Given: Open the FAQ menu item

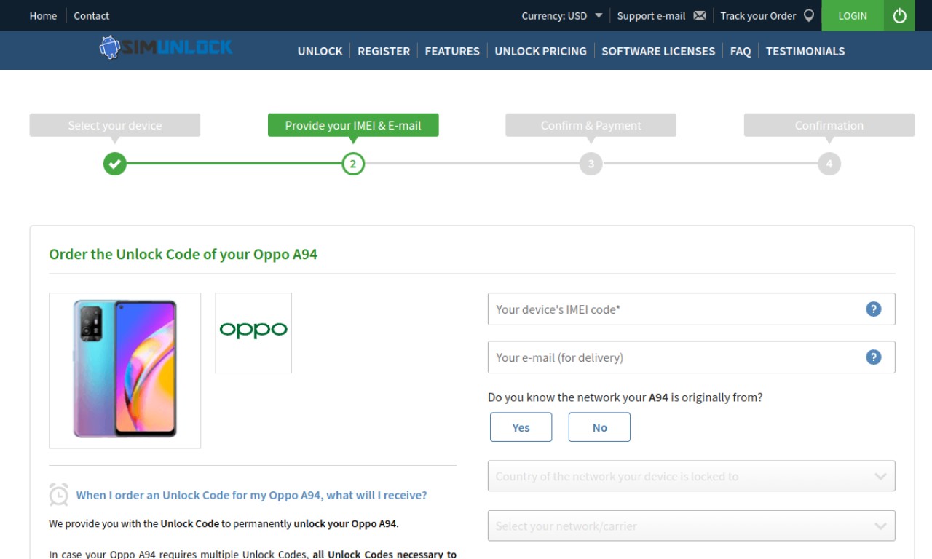Looking at the screenshot, I should click(x=741, y=51).
